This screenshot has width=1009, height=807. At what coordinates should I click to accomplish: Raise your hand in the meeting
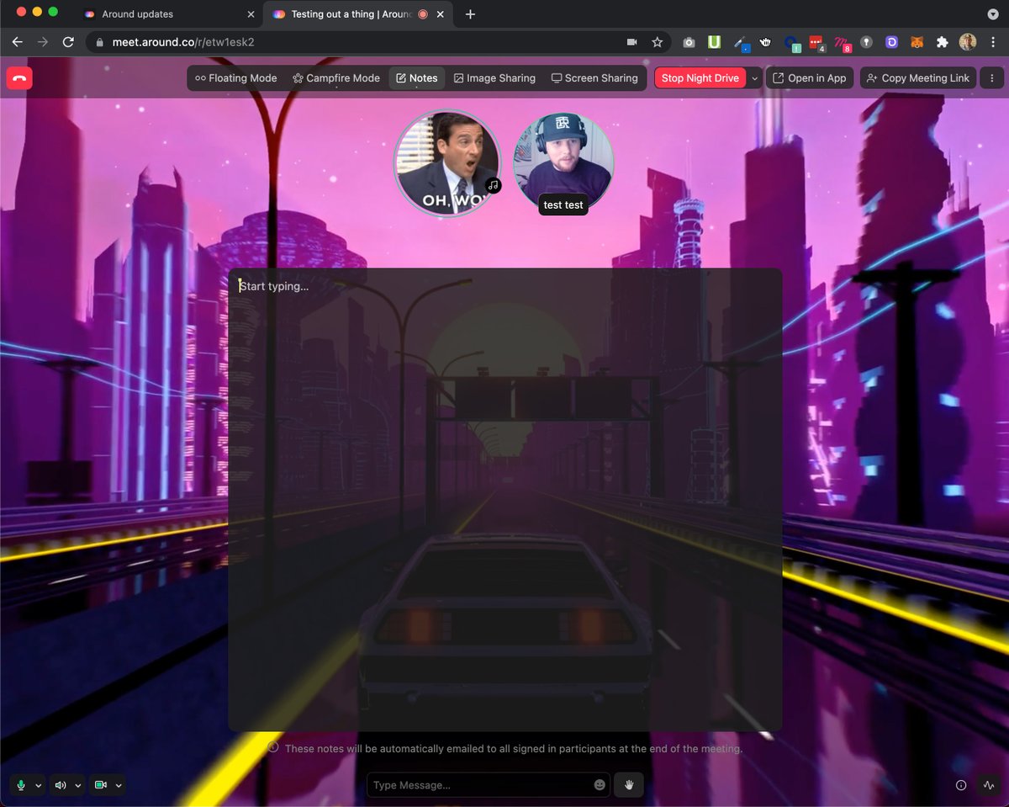628,784
